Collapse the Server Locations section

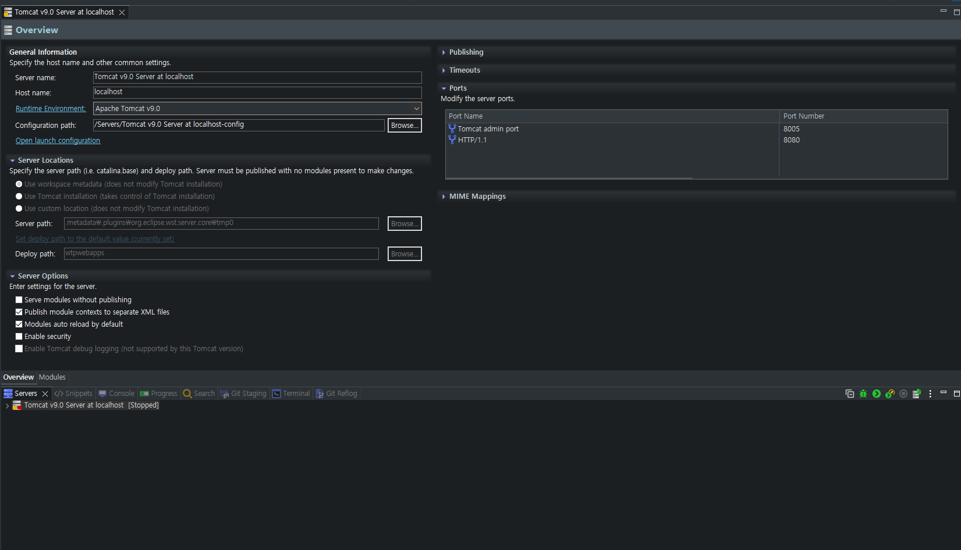coord(12,160)
